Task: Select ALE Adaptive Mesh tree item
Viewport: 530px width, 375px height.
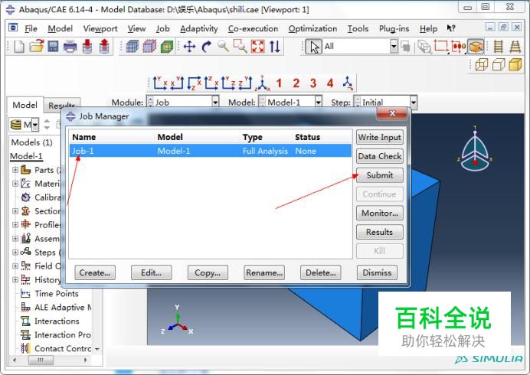Action: 63,308
